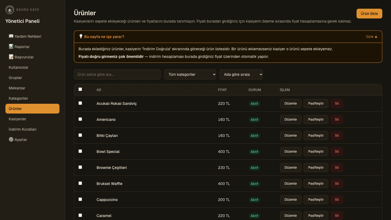Image resolution: width=391 pixels, height=220 pixels.
Task: Click the Ürün Ekle button
Action: pyautogui.click(x=369, y=14)
